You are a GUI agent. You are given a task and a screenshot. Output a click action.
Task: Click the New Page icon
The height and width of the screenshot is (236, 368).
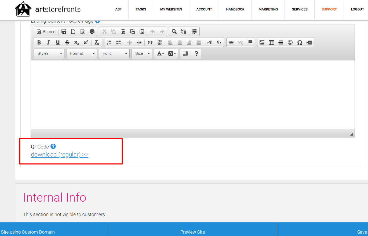73,31
